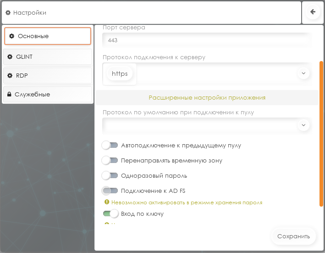This screenshot has height=253, width=325.
Task: Enable Автоподключение к предыдущему пулу toggle
Action: (110, 146)
